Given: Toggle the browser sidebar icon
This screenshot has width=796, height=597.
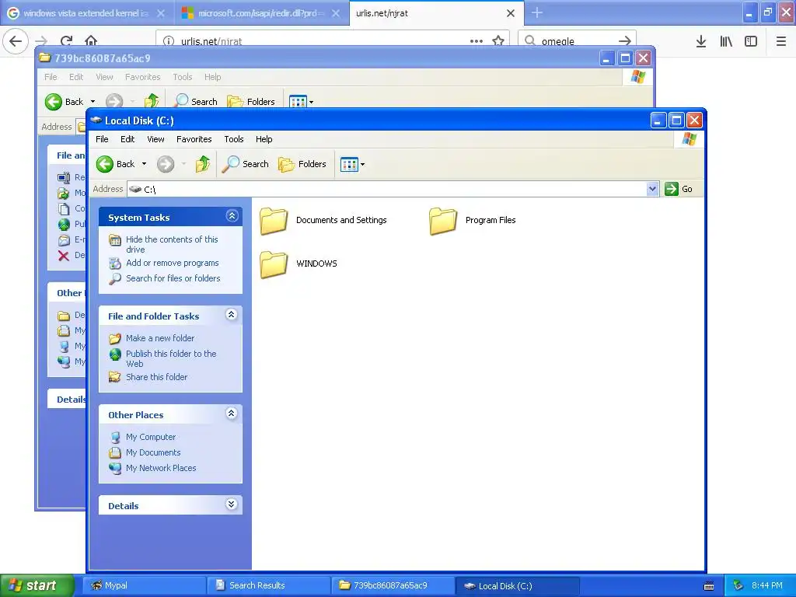Looking at the screenshot, I should 751,41.
